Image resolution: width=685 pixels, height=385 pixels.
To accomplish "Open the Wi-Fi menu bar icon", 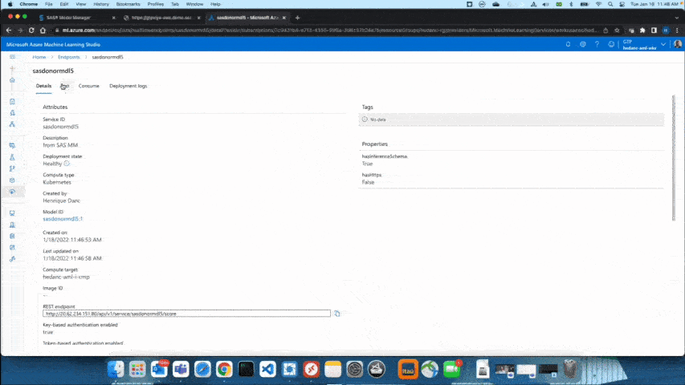I will (x=598, y=4).
